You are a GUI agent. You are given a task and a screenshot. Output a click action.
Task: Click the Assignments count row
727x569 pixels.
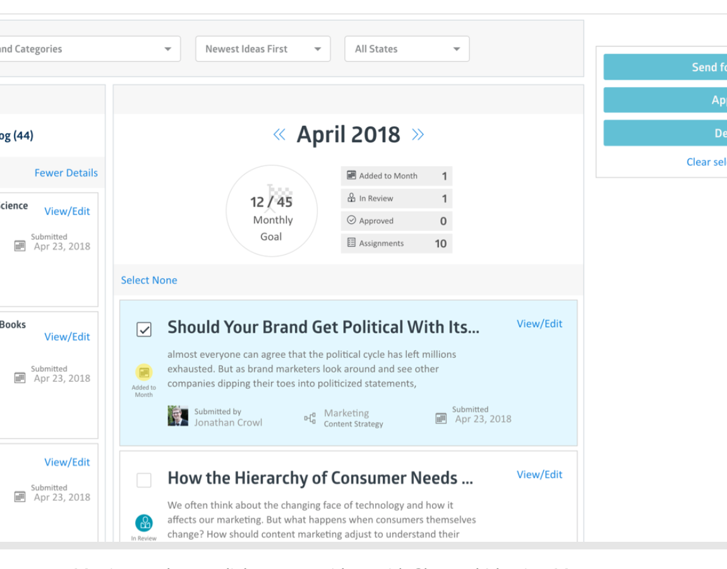pos(397,243)
